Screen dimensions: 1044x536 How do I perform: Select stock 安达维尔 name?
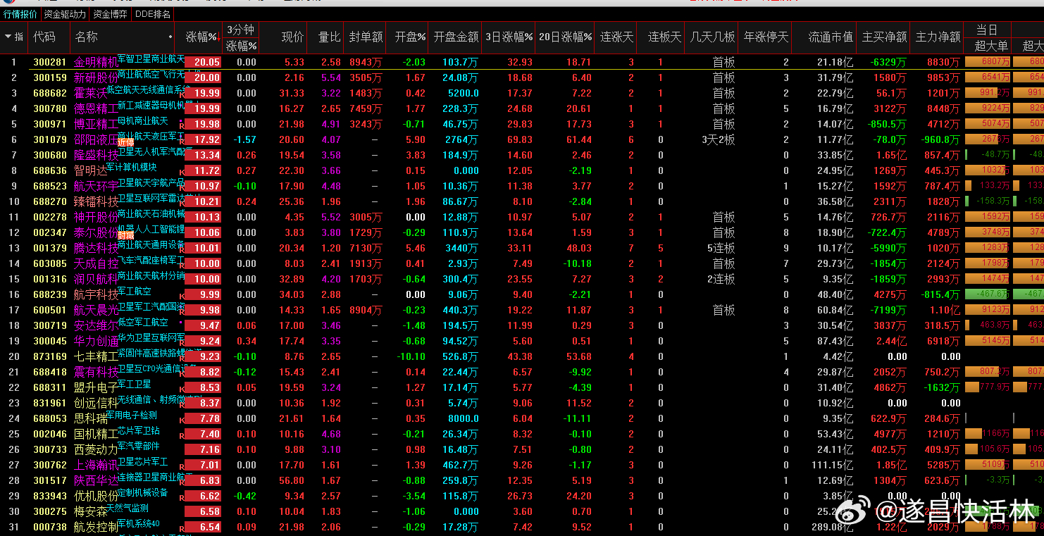point(96,325)
